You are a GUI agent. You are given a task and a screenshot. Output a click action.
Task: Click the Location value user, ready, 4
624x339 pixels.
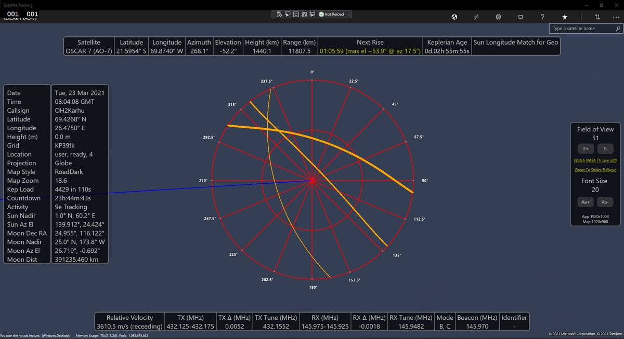(73, 154)
